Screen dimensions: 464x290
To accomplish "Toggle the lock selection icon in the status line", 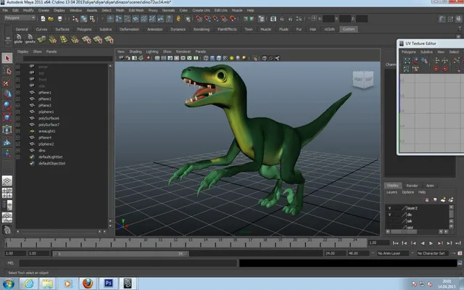I will [x=178, y=19].
